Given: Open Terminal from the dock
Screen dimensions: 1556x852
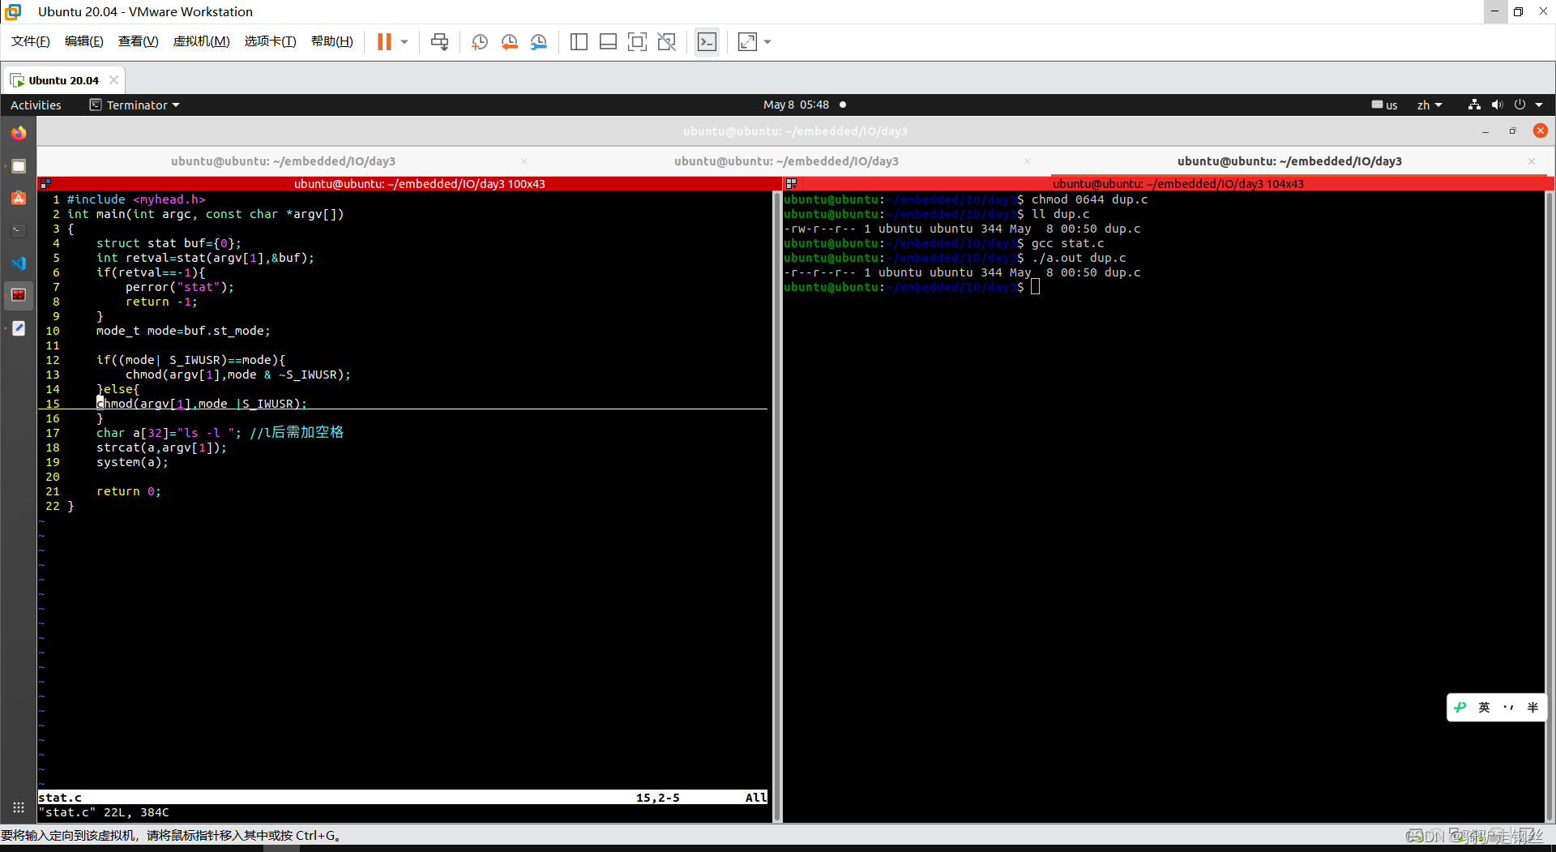Looking at the screenshot, I should pos(19,231).
